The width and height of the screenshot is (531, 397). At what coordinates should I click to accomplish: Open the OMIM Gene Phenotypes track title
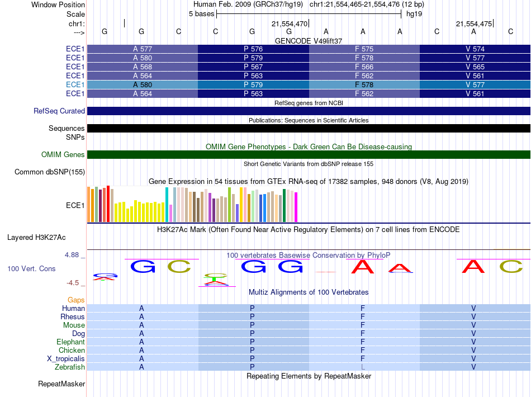[309, 146]
